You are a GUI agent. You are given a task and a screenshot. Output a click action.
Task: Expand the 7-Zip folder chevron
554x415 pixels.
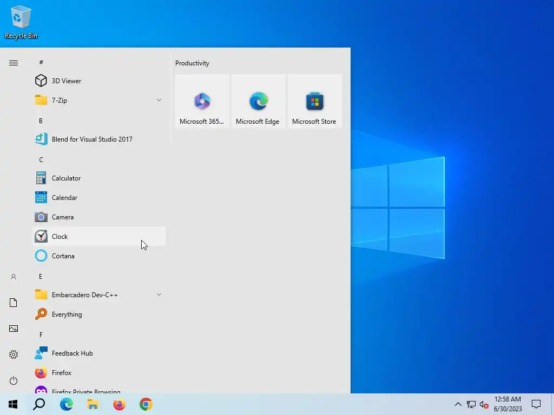(x=159, y=100)
